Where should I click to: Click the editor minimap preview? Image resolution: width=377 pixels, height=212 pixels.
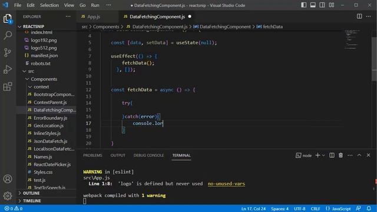click(352, 39)
